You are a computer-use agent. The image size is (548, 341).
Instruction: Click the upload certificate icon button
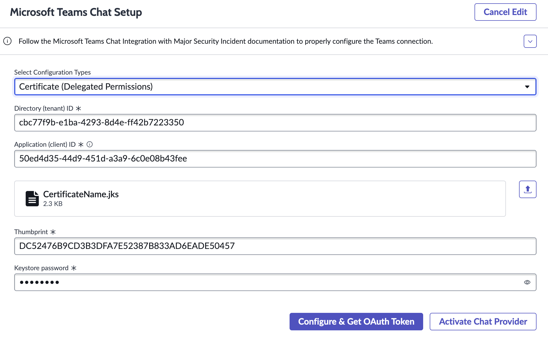[528, 189]
